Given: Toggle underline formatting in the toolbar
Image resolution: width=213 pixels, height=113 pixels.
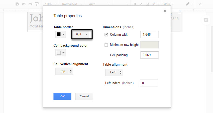Looking at the screenshot, I should pyautogui.click(x=148, y=4).
